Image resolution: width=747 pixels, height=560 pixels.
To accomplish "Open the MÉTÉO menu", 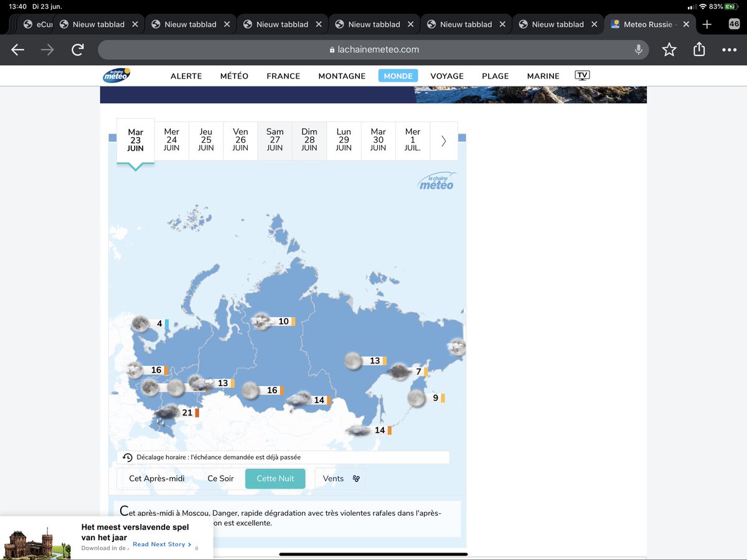I will pyautogui.click(x=234, y=76).
